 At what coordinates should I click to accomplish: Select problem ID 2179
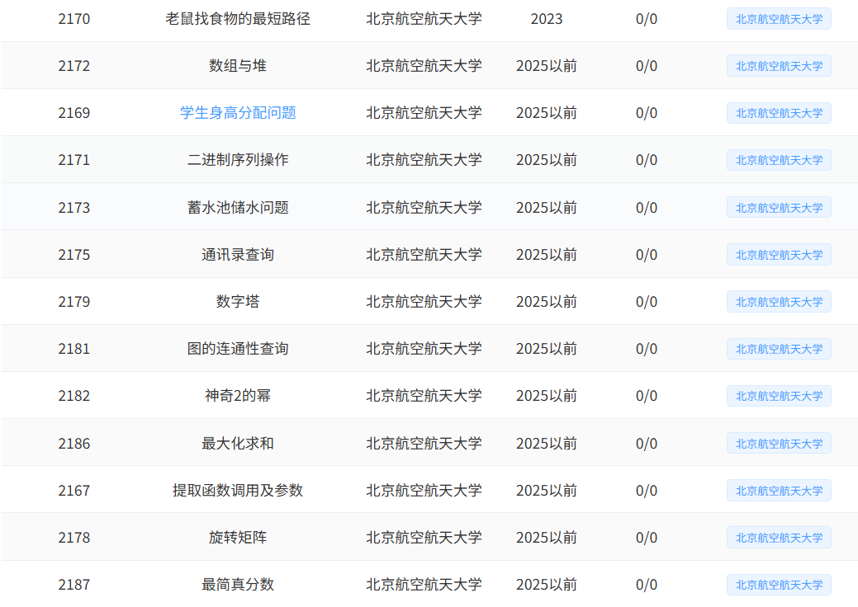pyautogui.click(x=73, y=302)
